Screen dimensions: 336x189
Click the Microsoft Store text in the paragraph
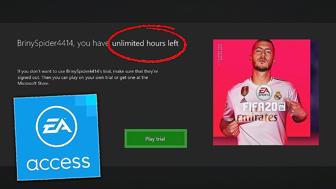pyautogui.click(x=33, y=83)
